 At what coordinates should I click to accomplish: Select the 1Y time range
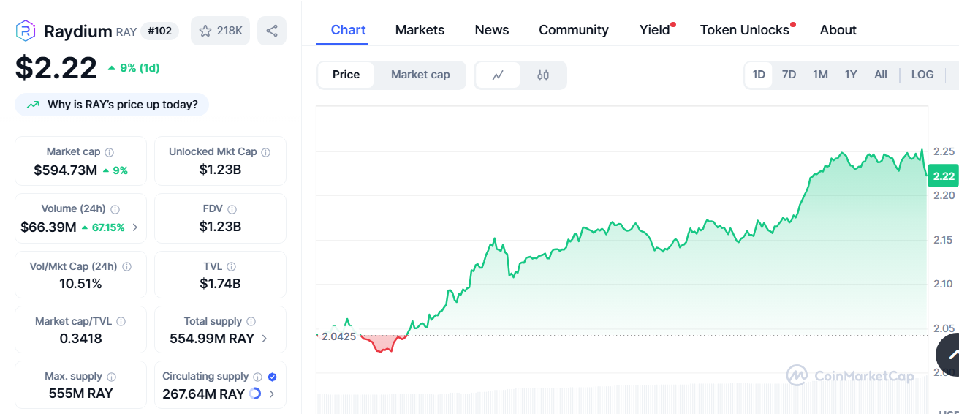(x=851, y=75)
